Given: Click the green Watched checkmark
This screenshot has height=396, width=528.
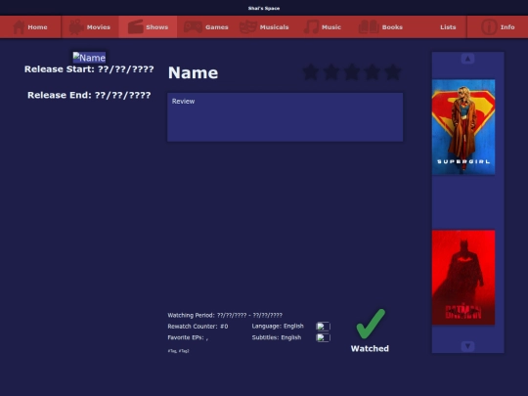Looking at the screenshot, I should pos(371,324).
